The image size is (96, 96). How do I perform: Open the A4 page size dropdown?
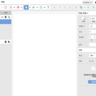pos(93,26)
